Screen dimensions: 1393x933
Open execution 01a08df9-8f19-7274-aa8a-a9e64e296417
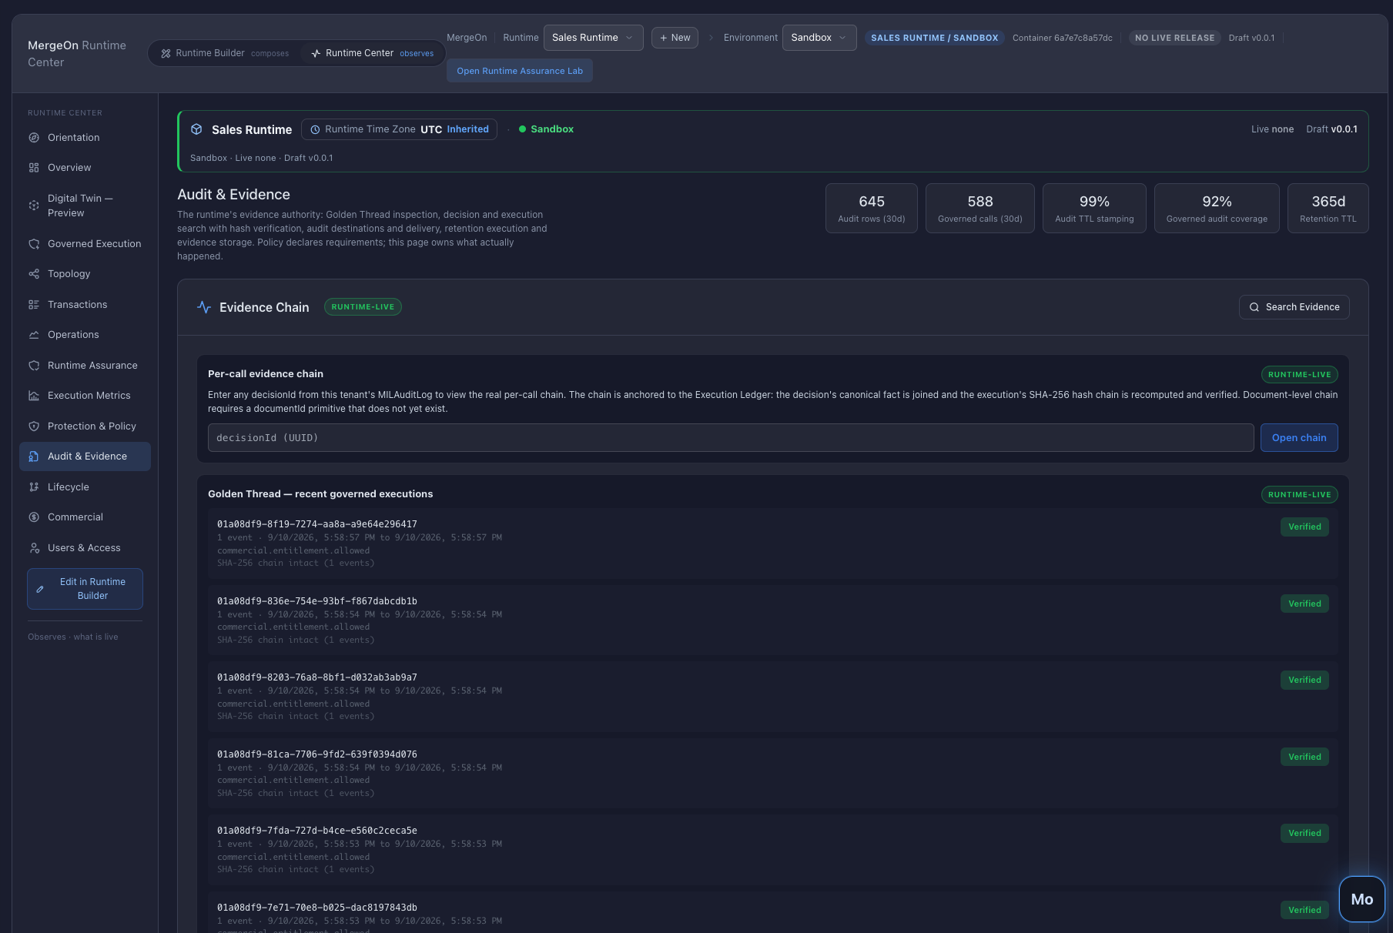pos(773,543)
